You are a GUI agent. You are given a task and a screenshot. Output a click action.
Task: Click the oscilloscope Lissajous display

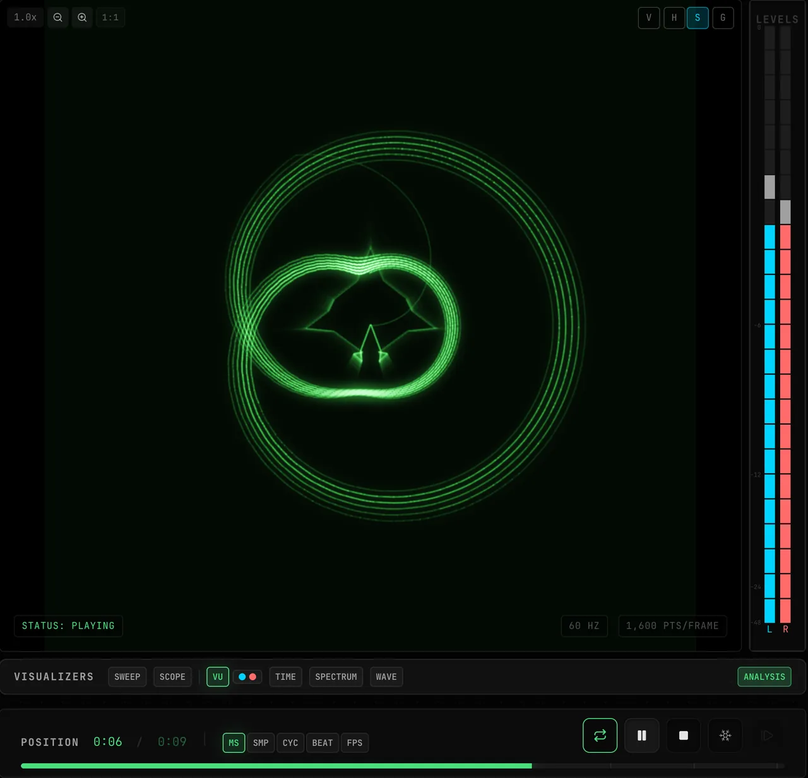pos(371,325)
